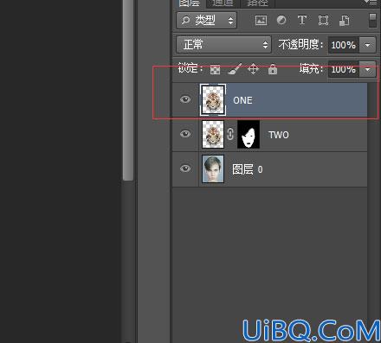The height and width of the screenshot is (343, 381).
Task: Hide the TWO layer eye icon
Action: coord(185,134)
